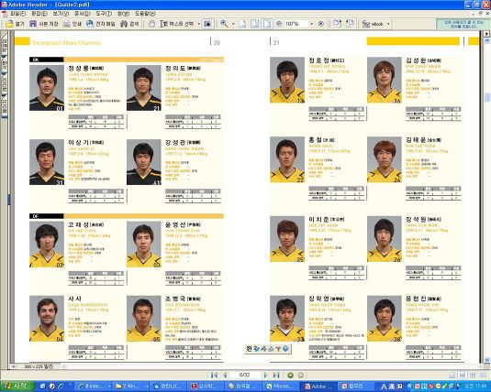Expand the text select tool dropdown arrow
Screen dimensions: 491x392
198,24
